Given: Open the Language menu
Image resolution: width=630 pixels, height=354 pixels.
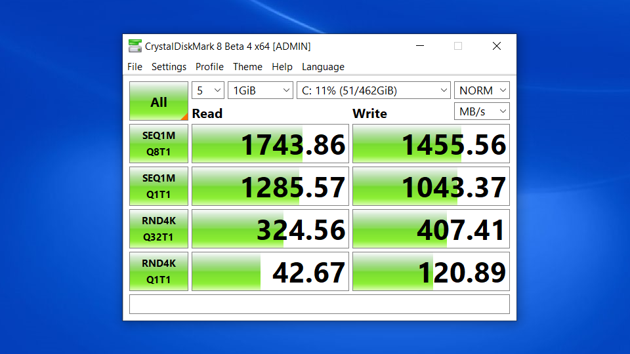Looking at the screenshot, I should [323, 67].
